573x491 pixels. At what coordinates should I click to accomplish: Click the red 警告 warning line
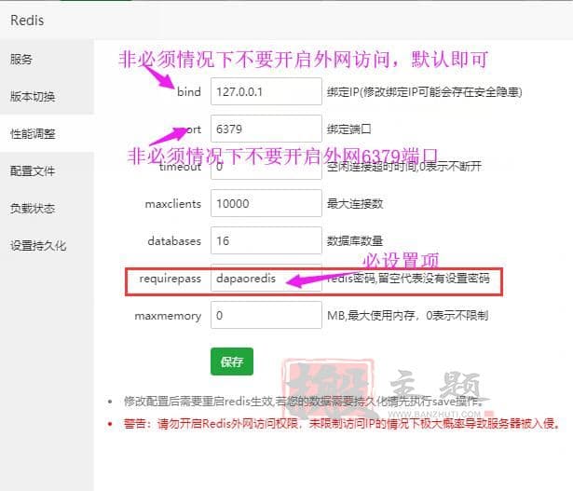341,424
